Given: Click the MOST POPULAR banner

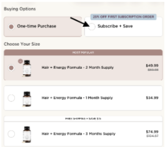Looking at the screenshot, I should [x=83, y=52].
